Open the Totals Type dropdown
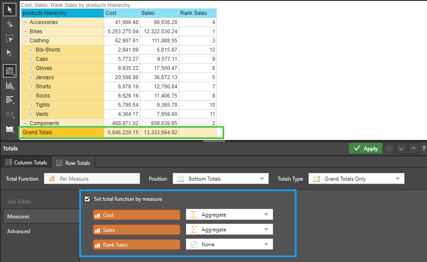This screenshot has width=427, height=262. 356,178
